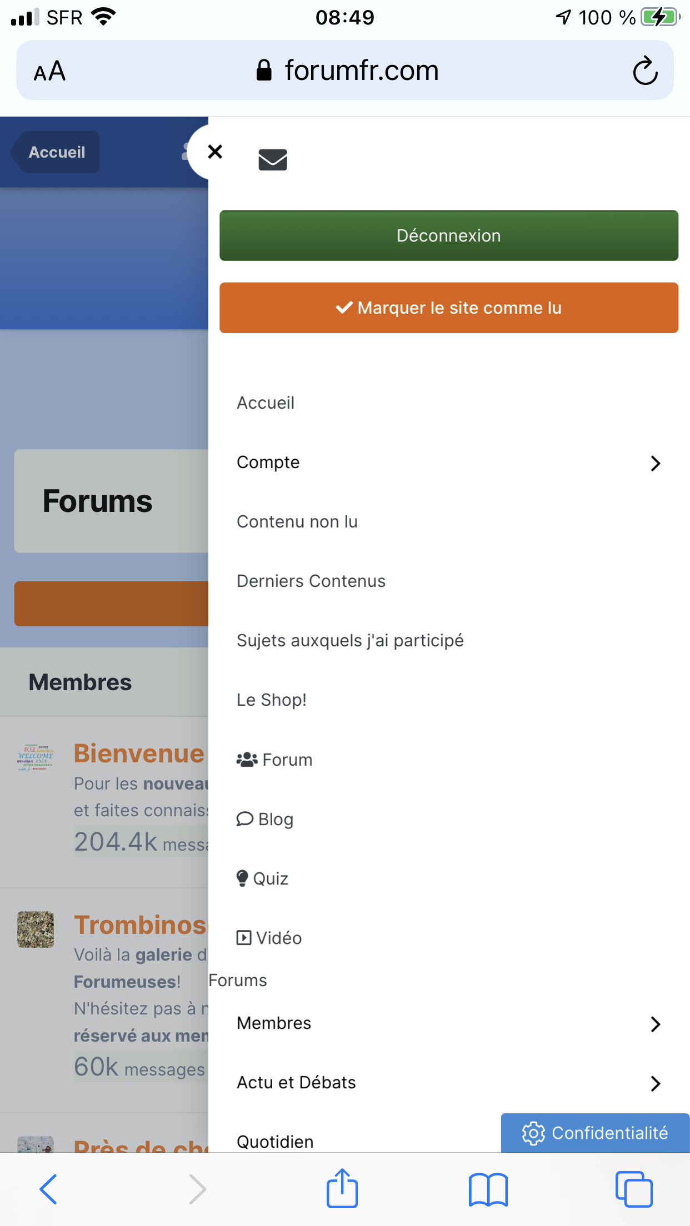Open messages via the envelope icon

coord(273,160)
